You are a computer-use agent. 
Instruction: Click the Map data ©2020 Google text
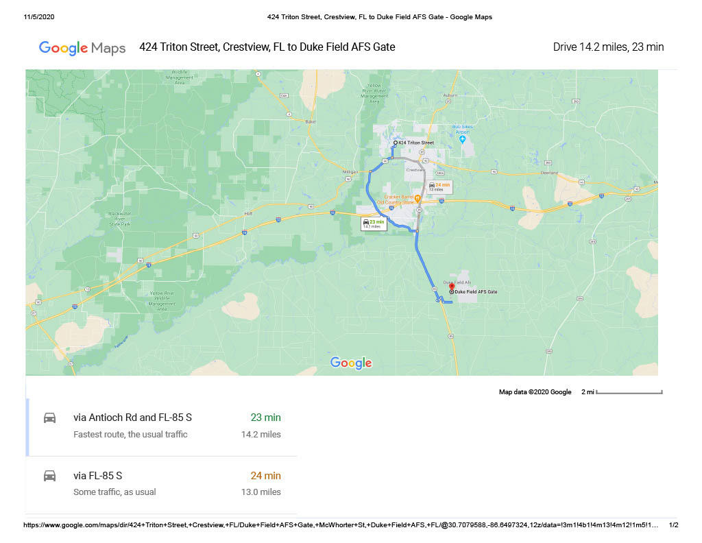(x=535, y=392)
